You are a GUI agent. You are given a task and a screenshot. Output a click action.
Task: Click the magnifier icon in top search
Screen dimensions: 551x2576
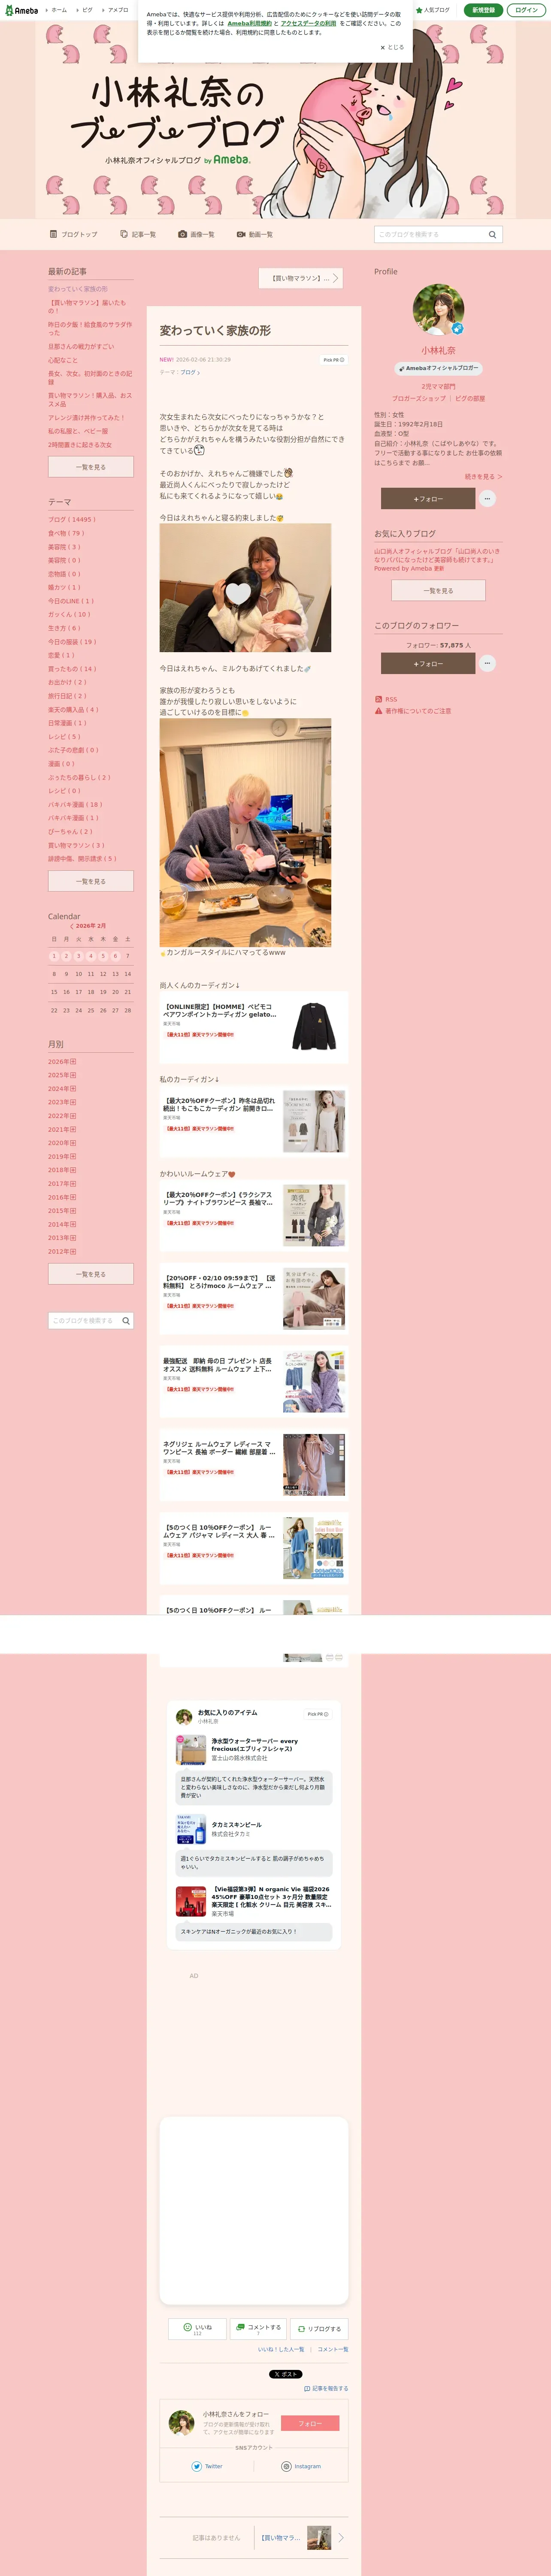(492, 234)
